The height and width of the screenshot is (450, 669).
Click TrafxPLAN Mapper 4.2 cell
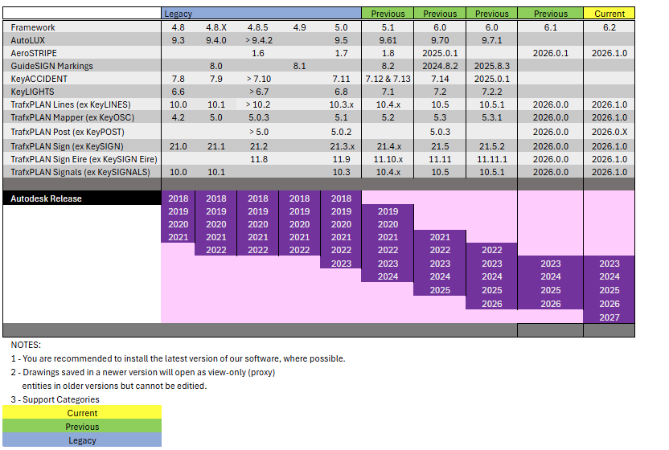click(x=178, y=117)
